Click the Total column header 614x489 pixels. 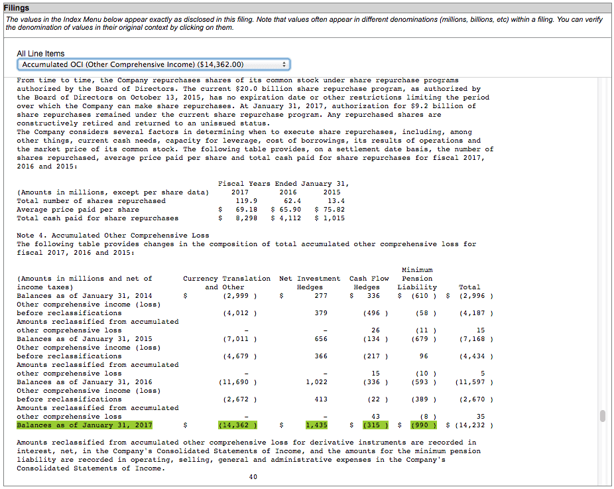point(469,287)
